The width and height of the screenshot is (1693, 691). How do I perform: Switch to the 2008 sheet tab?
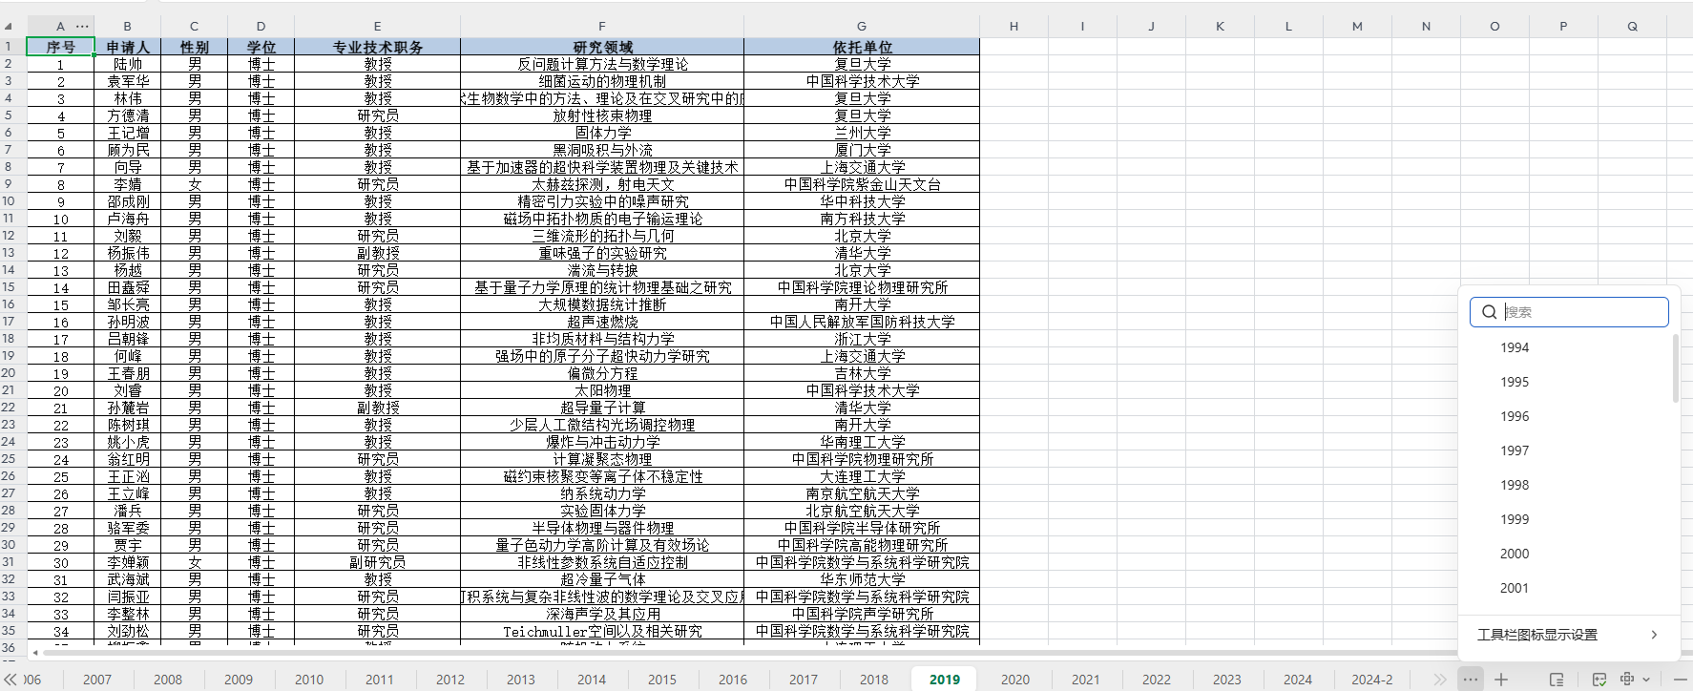[168, 680]
